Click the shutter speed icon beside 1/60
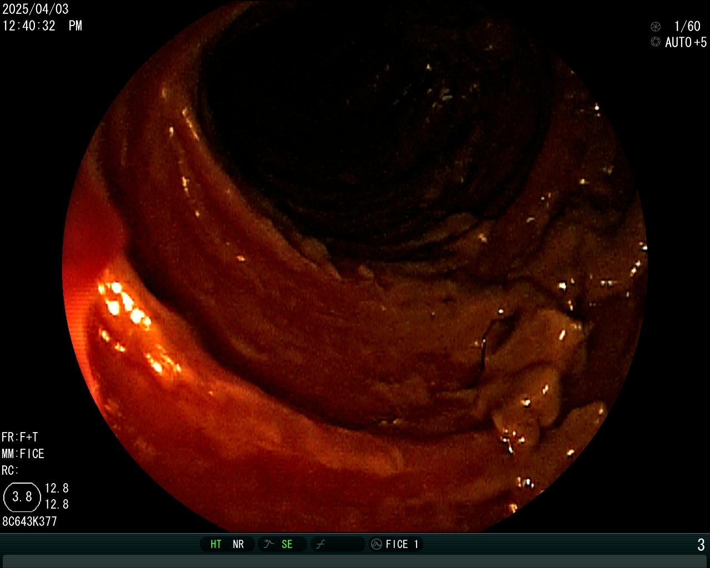 656,26
